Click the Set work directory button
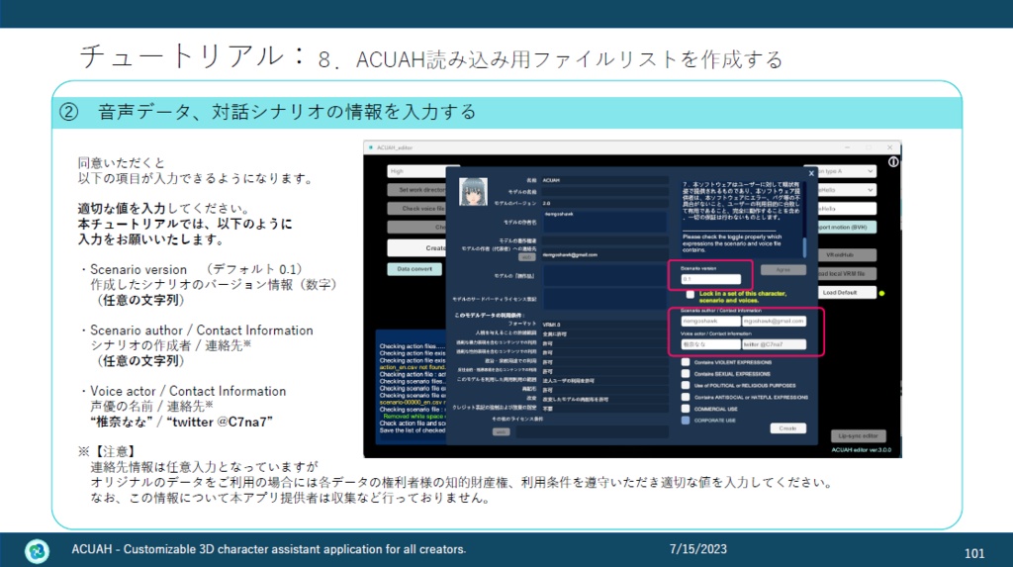 point(416,189)
